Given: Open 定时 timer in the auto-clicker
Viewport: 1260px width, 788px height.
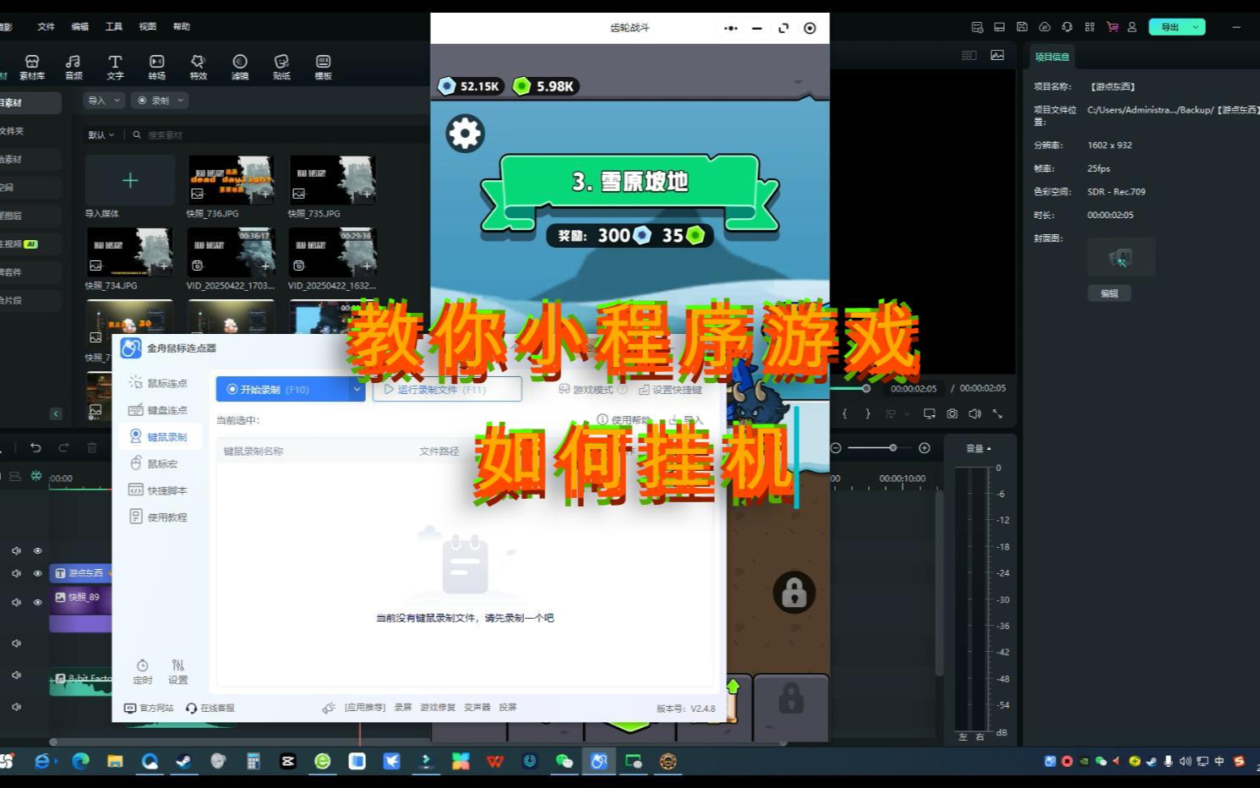Looking at the screenshot, I should click(x=142, y=672).
